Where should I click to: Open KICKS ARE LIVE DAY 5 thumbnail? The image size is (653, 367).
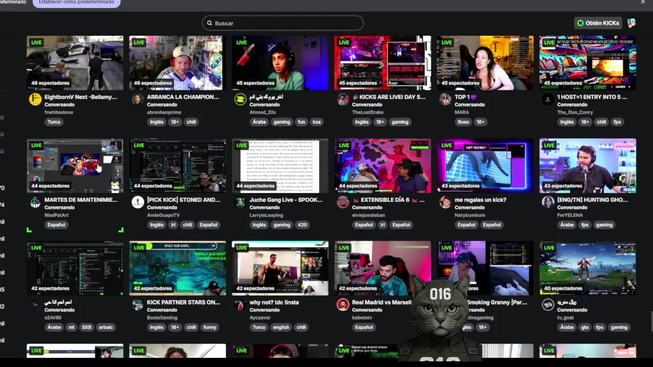click(x=383, y=63)
